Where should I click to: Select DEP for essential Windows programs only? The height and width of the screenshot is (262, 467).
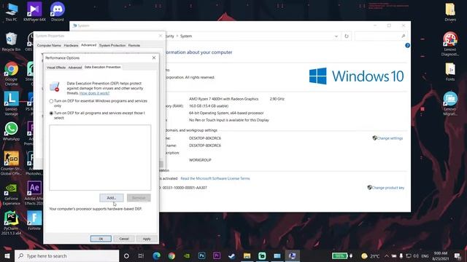click(51, 101)
